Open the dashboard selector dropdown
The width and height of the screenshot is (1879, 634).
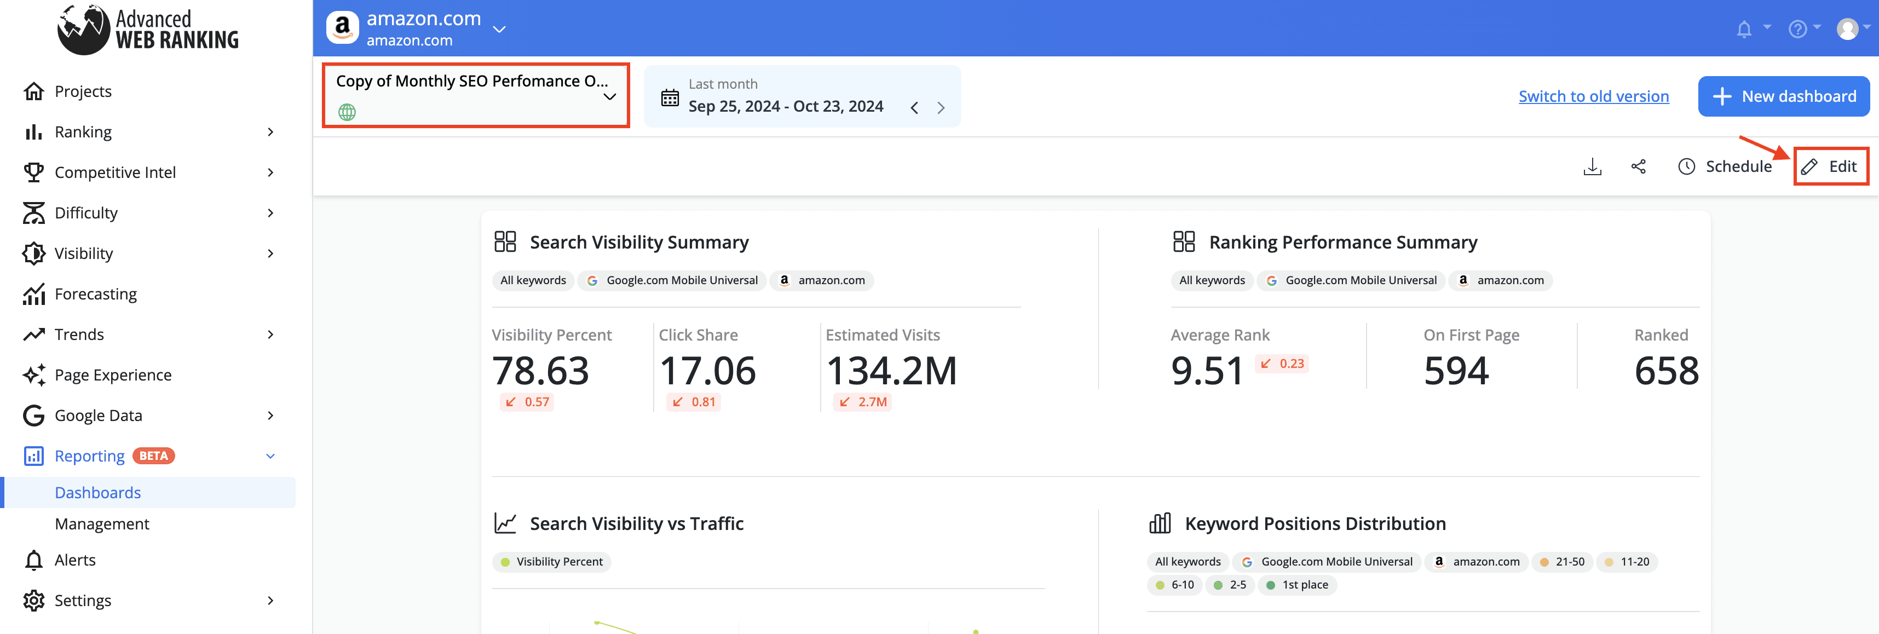tap(476, 96)
